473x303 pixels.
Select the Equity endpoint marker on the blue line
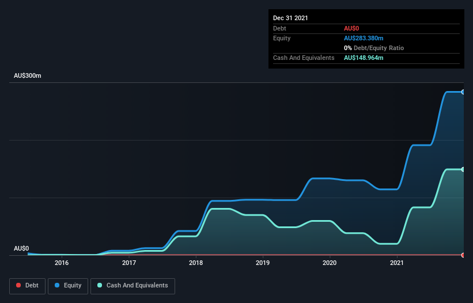point(463,92)
